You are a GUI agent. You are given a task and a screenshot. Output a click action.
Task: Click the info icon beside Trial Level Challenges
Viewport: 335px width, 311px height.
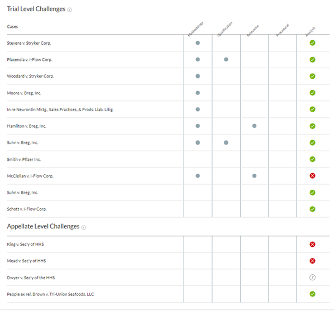[x=70, y=10]
